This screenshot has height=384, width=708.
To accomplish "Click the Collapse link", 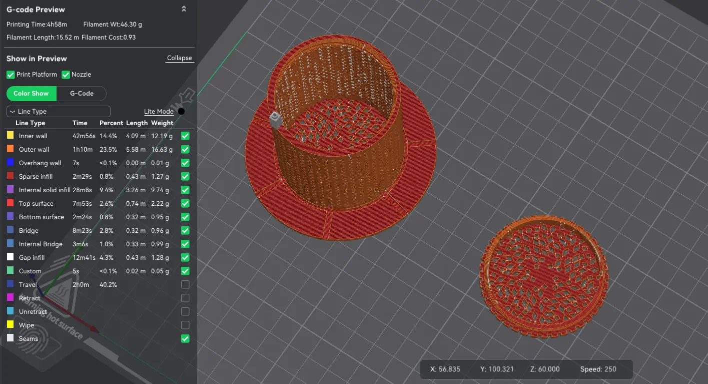I will pyautogui.click(x=179, y=58).
